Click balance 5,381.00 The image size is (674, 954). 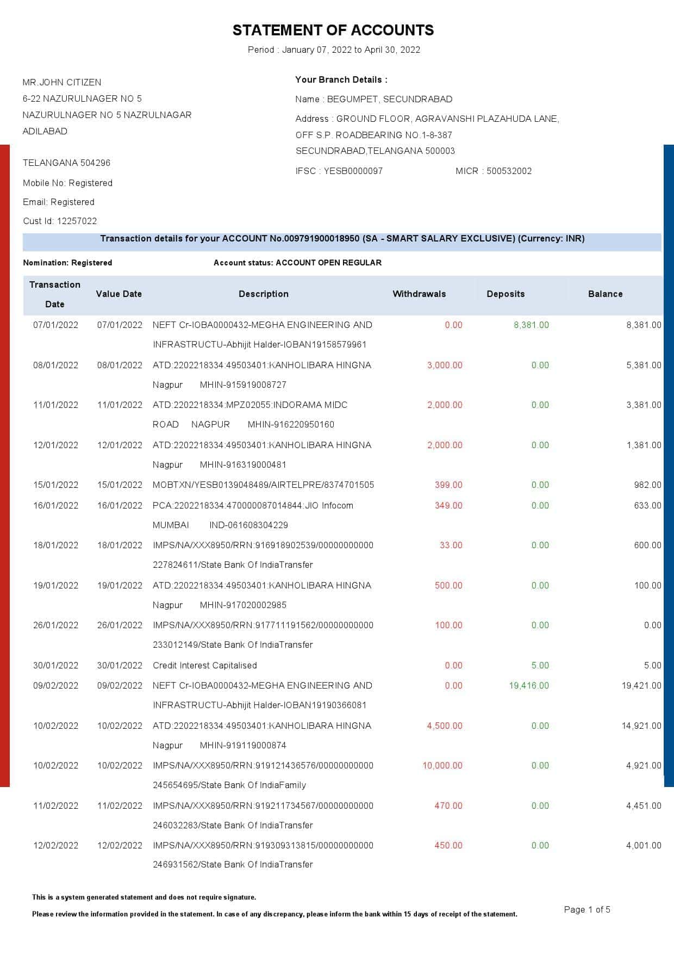pyautogui.click(x=644, y=365)
